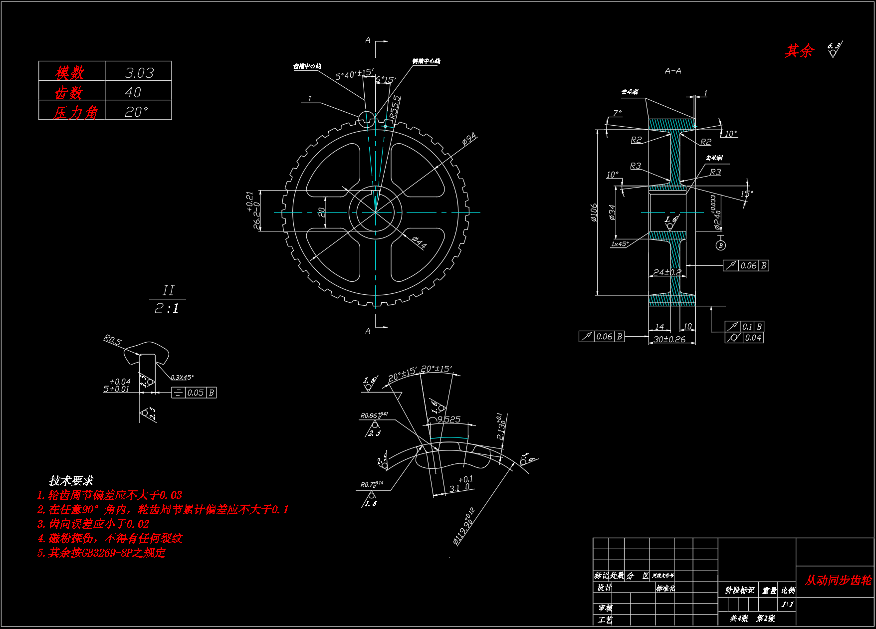
Task: Select the ø106 diameter dimension
Action: pyautogui.click(x=594, y=213)
